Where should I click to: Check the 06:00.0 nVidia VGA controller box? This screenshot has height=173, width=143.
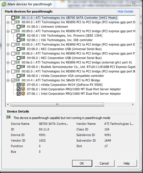tap(19, 76)
